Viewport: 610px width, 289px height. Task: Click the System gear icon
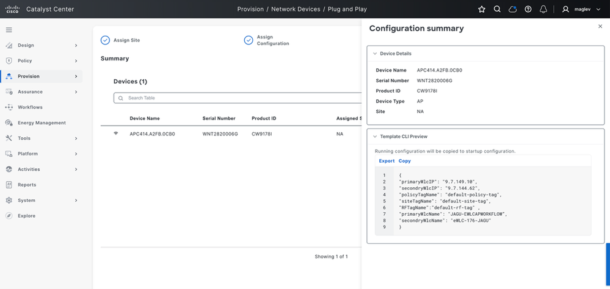[9, 201]
